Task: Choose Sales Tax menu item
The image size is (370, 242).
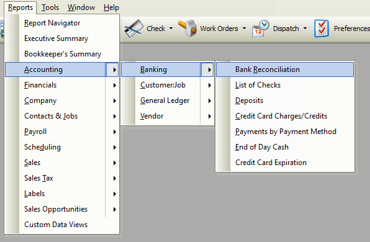Action: tap(62, 178)
